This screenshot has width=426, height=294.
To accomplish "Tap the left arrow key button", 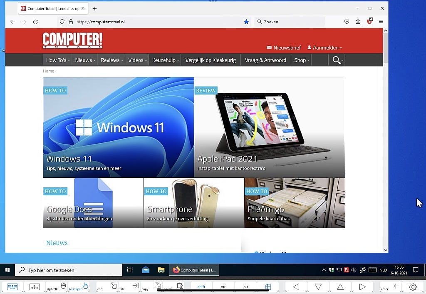I will (296, 287).
